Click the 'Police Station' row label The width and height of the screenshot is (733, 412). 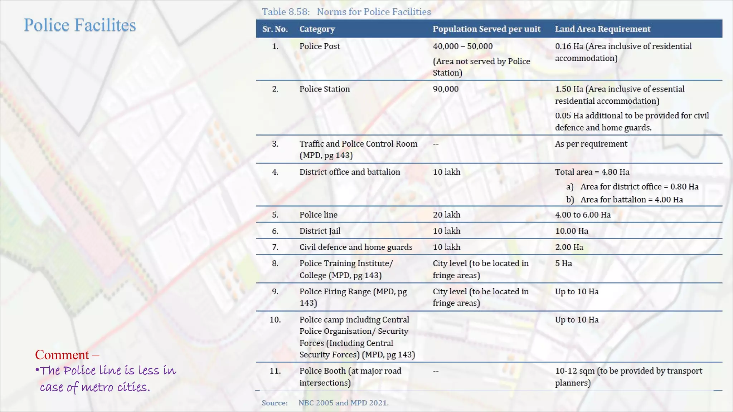[x=325, y=89]
